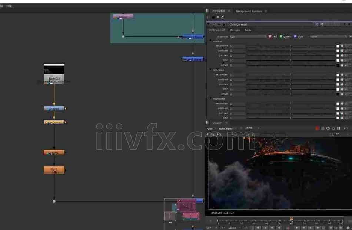This screenshot has height=230, width=352.
Task: Click the master saturation slider
Action: 291,46
